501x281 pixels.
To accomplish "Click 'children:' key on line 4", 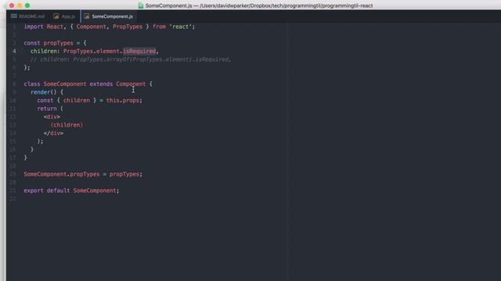I will (45, 51).
